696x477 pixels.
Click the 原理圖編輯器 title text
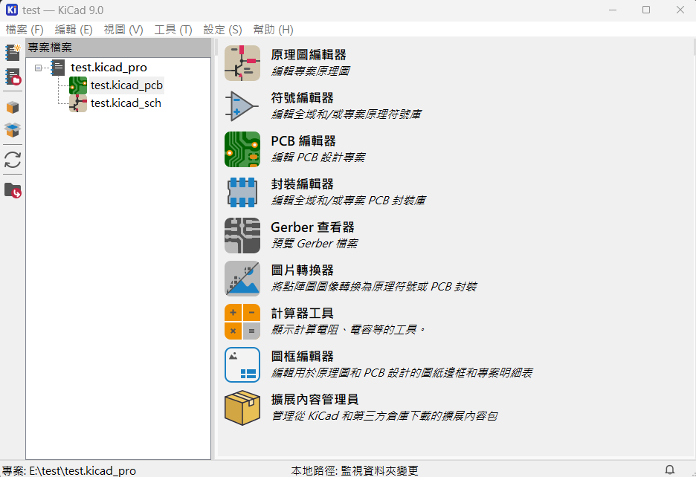pos(309,55)
